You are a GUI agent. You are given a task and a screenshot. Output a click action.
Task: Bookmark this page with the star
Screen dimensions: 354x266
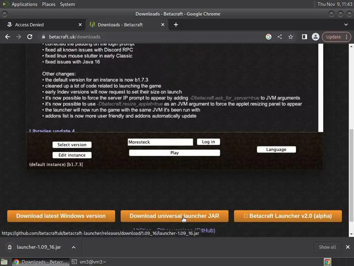point(290,37)
